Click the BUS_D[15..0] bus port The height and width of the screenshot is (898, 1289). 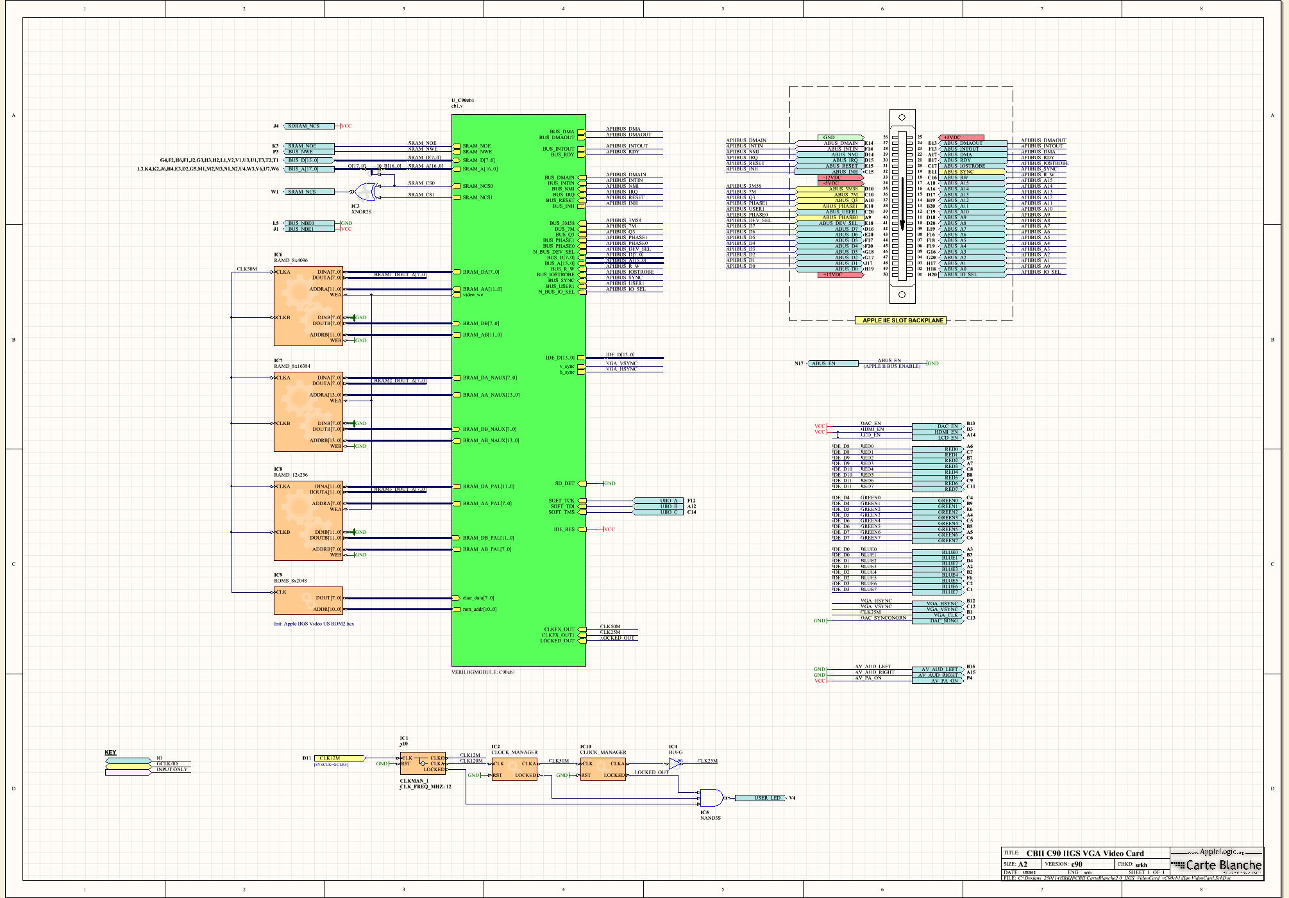[x=310, y=160]
